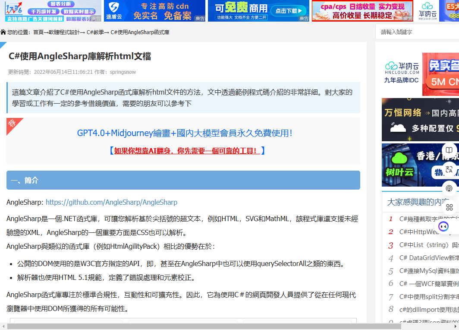The image size is (459, 330).
Task: Go to 首頁 in the breadcrumb
Action: point(38,32)
